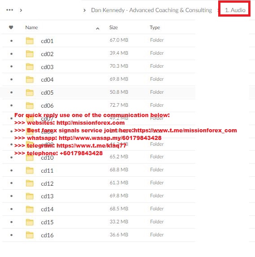Open the cd14 folder icon
This screenshot has height=257, width=255.
[x=30, y=209]
